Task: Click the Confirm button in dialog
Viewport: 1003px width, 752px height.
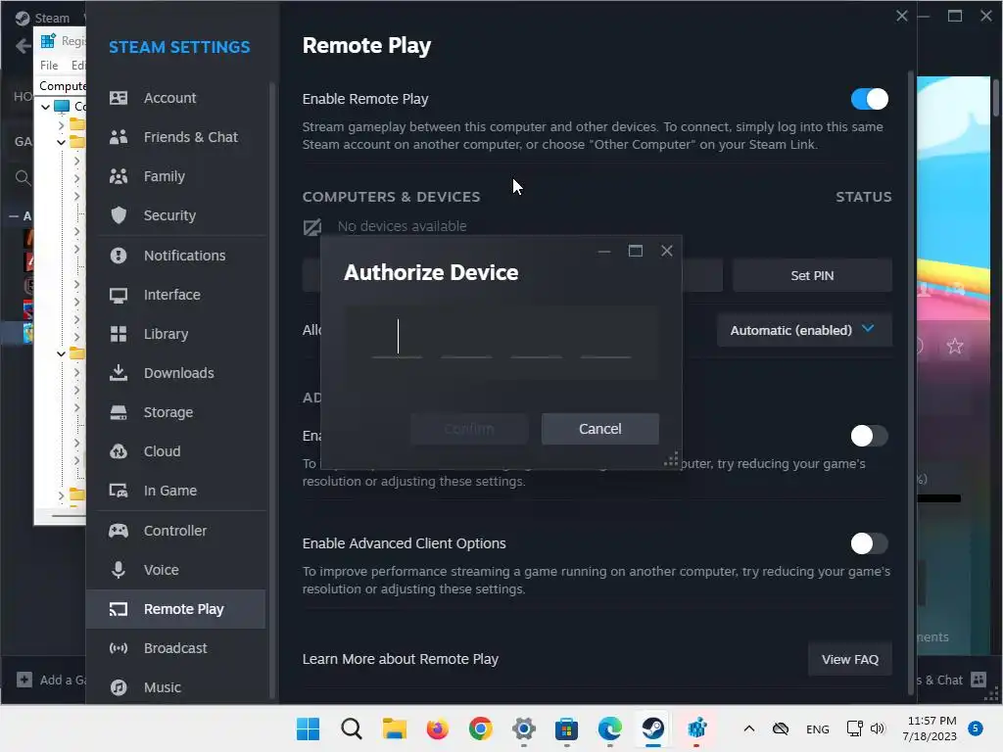Action: point(469,429)
